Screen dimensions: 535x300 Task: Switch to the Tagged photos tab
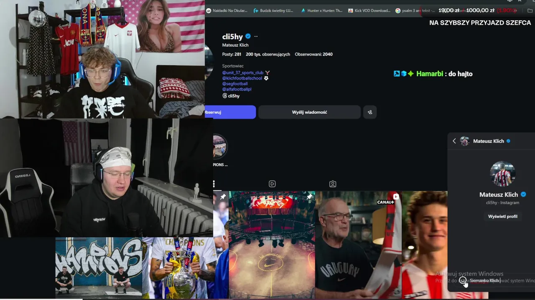333,184
